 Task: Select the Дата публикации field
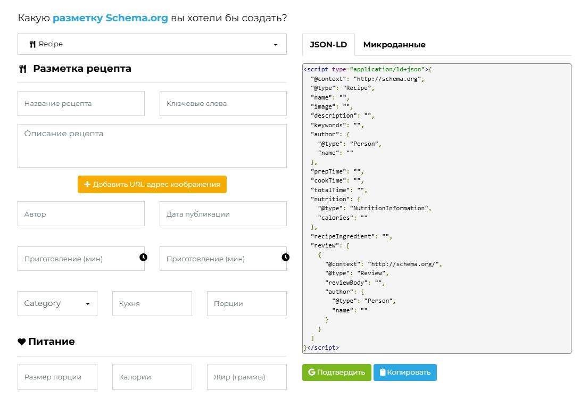223,213
